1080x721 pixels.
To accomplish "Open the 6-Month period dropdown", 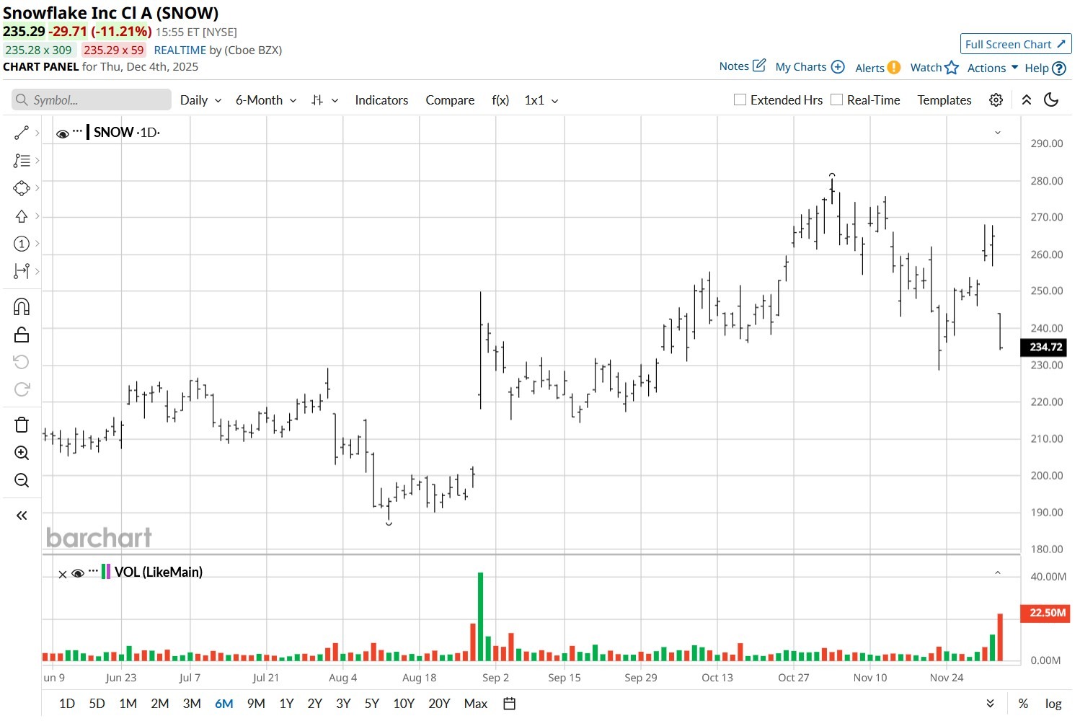I will 266,100.
